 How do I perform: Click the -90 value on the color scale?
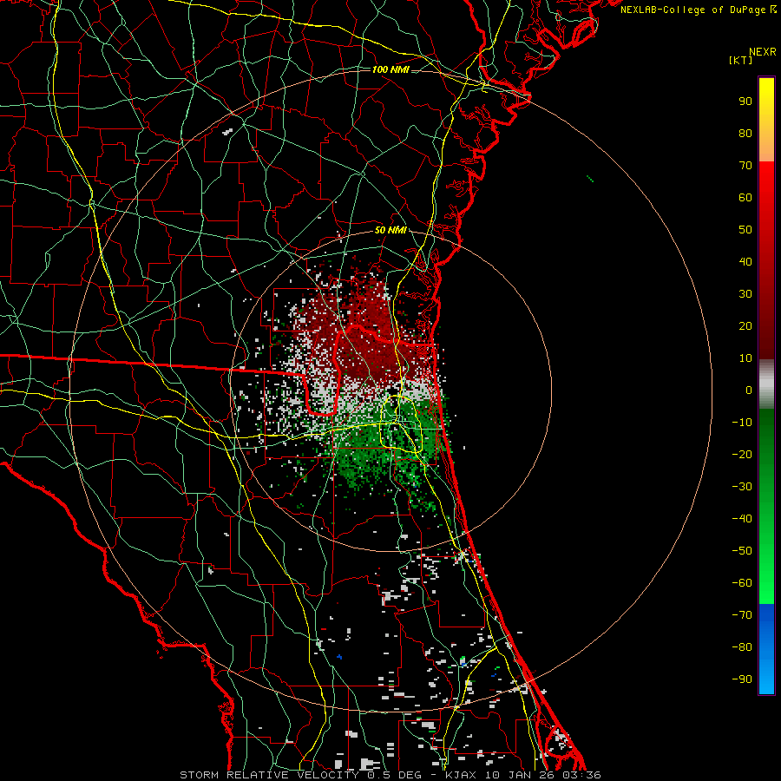pos(742,679)
